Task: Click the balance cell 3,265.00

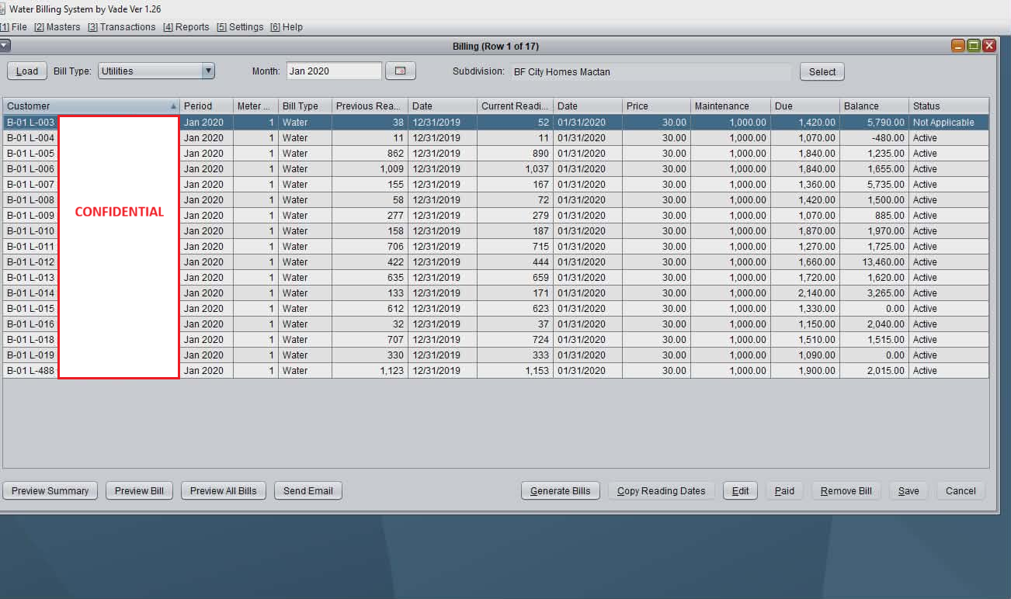Action: click(x=874, y=293)
